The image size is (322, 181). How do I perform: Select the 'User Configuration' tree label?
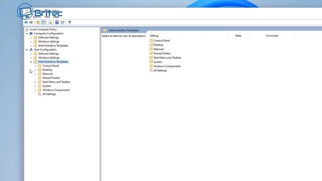pyautogui.click(x=45, y=50)
